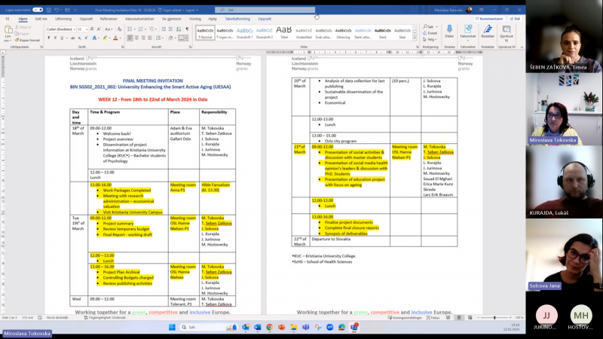Click the Fokus mode button in status bar
Image resolution: width=603 pixels, height=339 pixels.
click(433, 317)
